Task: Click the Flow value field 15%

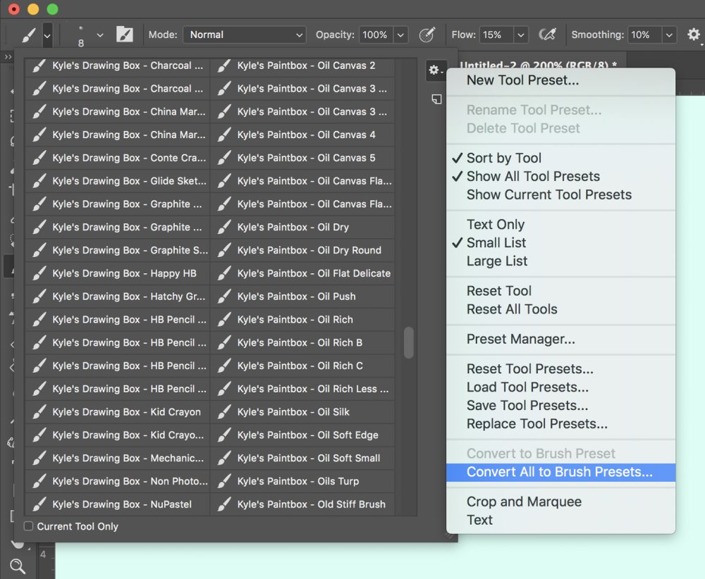Action: point(496,35)
